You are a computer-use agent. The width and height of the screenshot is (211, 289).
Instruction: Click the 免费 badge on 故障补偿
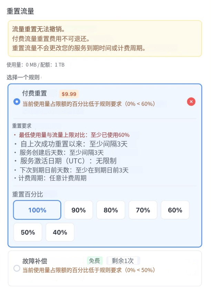[94, 261]
